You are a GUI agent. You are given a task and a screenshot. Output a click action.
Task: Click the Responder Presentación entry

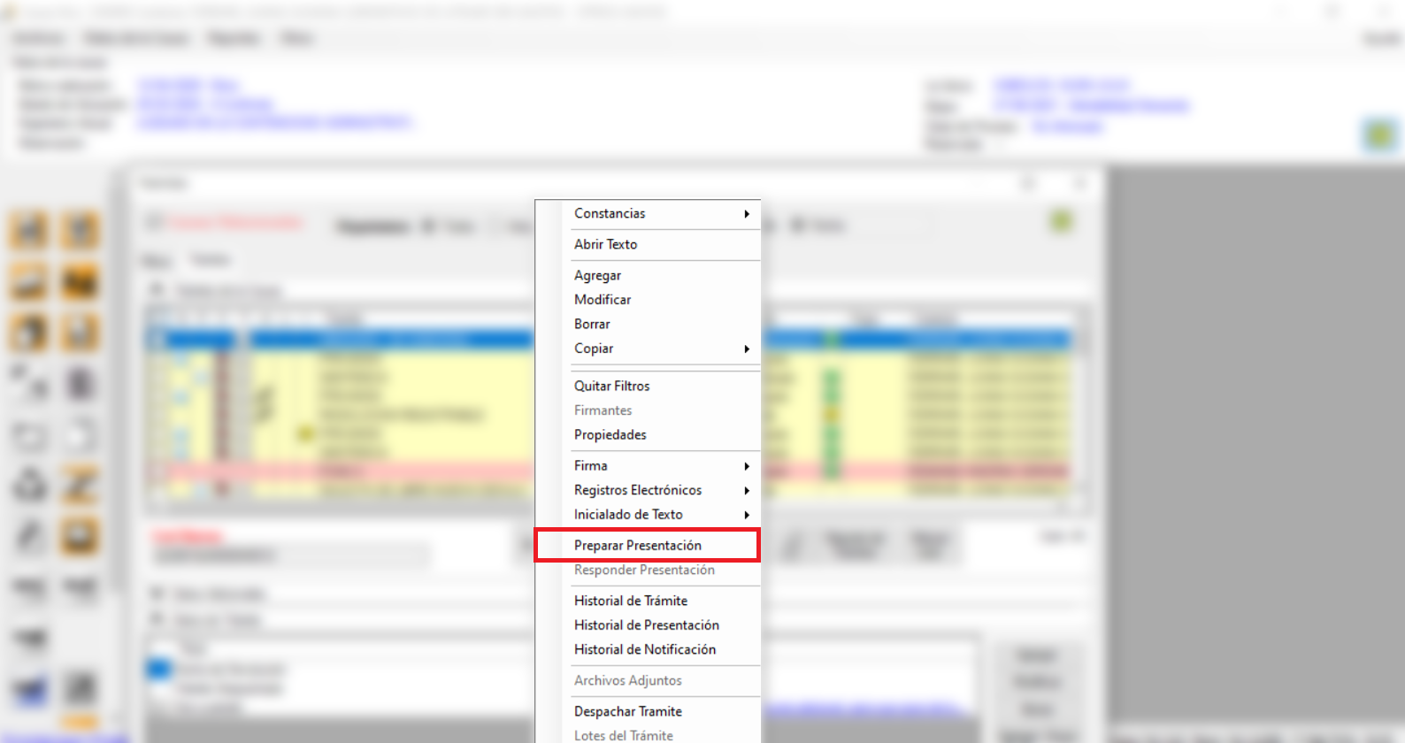pos(644,570)
